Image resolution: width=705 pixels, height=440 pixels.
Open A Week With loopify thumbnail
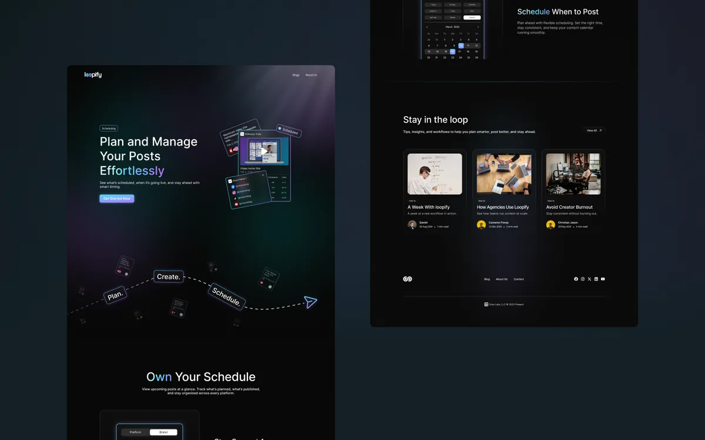pyautogui.click(x=435, y=174)
